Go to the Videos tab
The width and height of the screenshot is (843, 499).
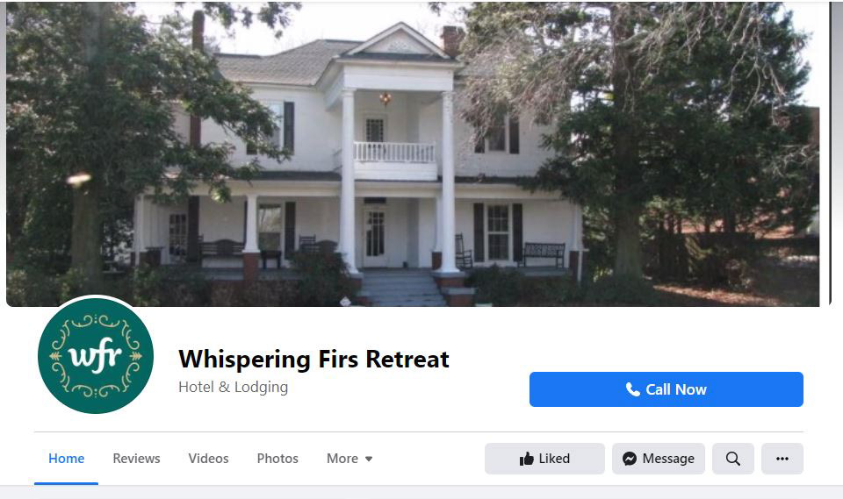[209, 458]
